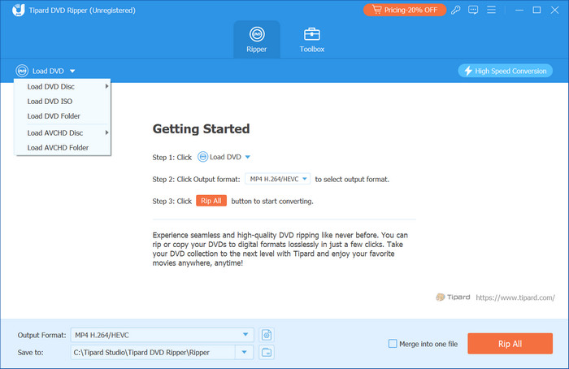Toggle the Load DVD dropdown arrow in toolbar
Screen dimensions: 569x369
pyautogui.click(x=72, y=71)
